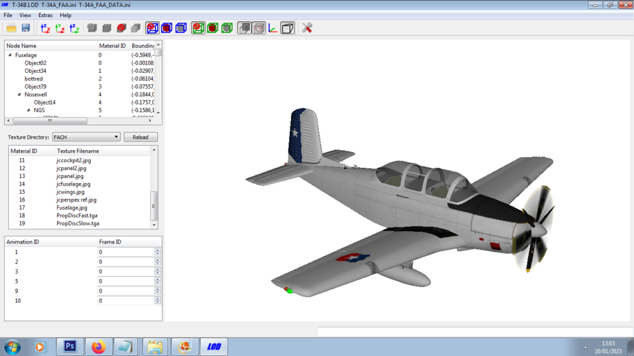Click the save floppy disk icon
This screenshot has width=634, height=356.
(x=26, y=28)
